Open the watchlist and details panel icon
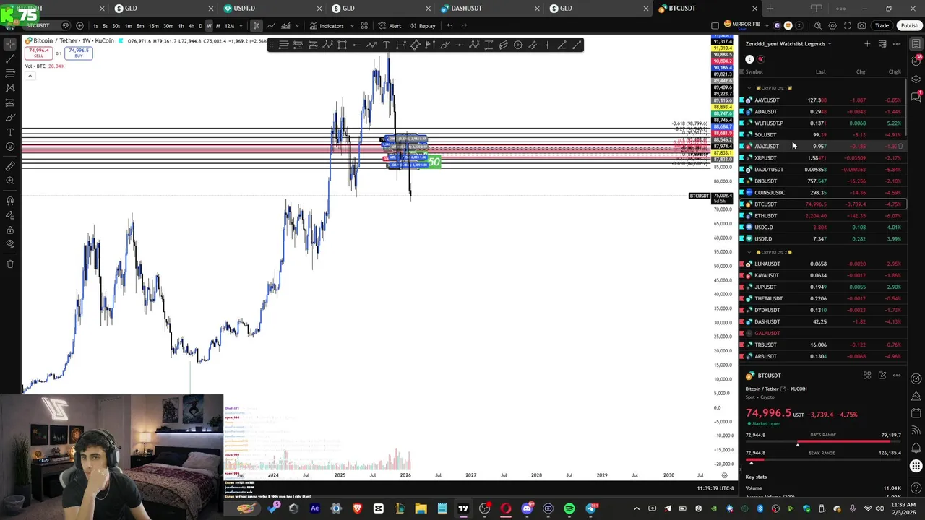Screen dimensions: 925x520 (x=916, y=44)
